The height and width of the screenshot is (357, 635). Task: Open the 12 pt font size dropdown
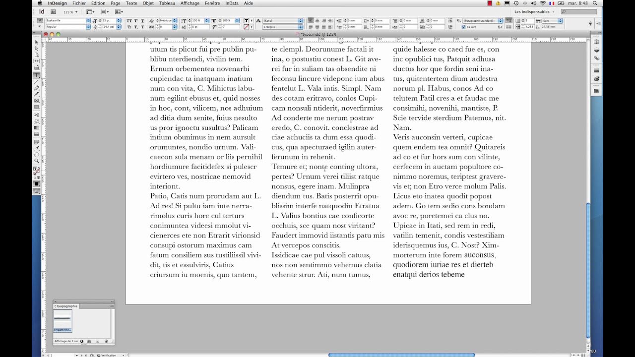pos(119,20)
